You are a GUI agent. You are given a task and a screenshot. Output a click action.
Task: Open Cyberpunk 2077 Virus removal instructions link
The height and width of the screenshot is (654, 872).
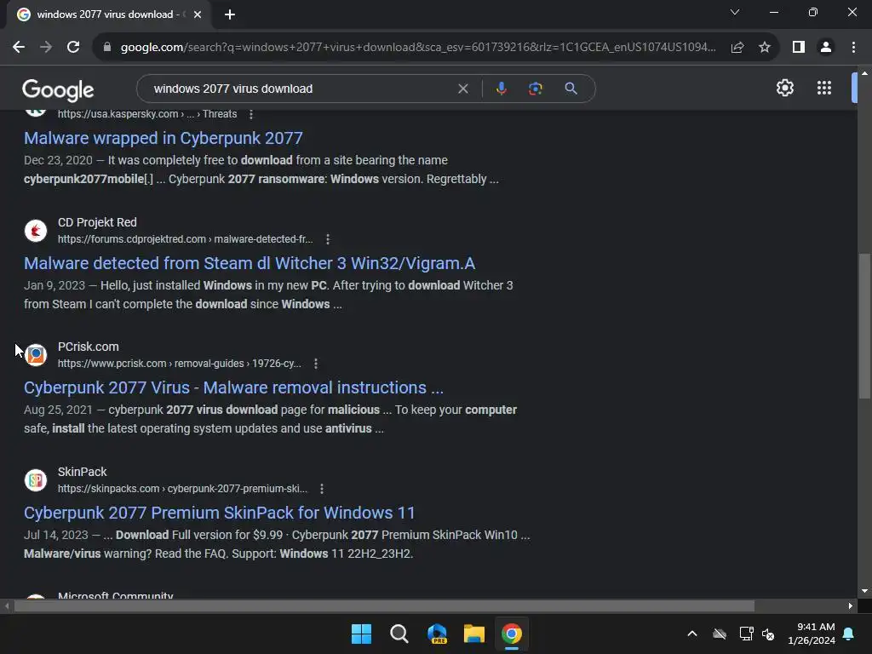tap(233, 387)
